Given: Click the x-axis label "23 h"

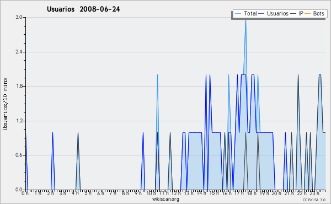Looking at the screenshot, I should (314, 194).
